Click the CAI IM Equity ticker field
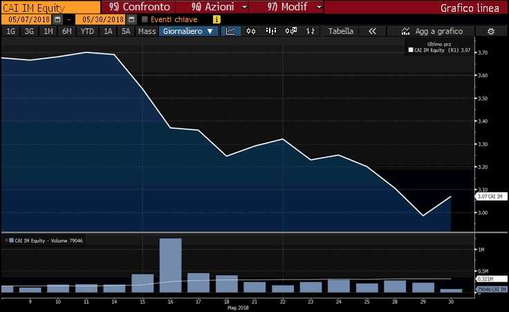 click(x=50, y=8)
